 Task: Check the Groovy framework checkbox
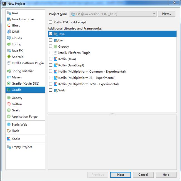[51, 46]
